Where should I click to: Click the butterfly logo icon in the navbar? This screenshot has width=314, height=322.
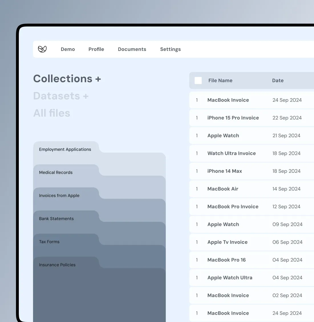pos(42,49)
